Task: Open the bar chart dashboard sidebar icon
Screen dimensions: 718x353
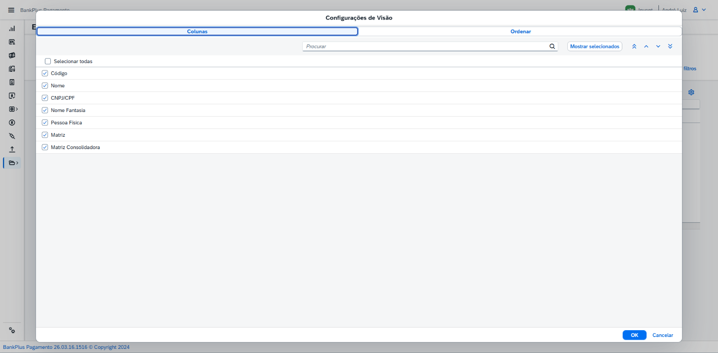Action: [12, 28]
